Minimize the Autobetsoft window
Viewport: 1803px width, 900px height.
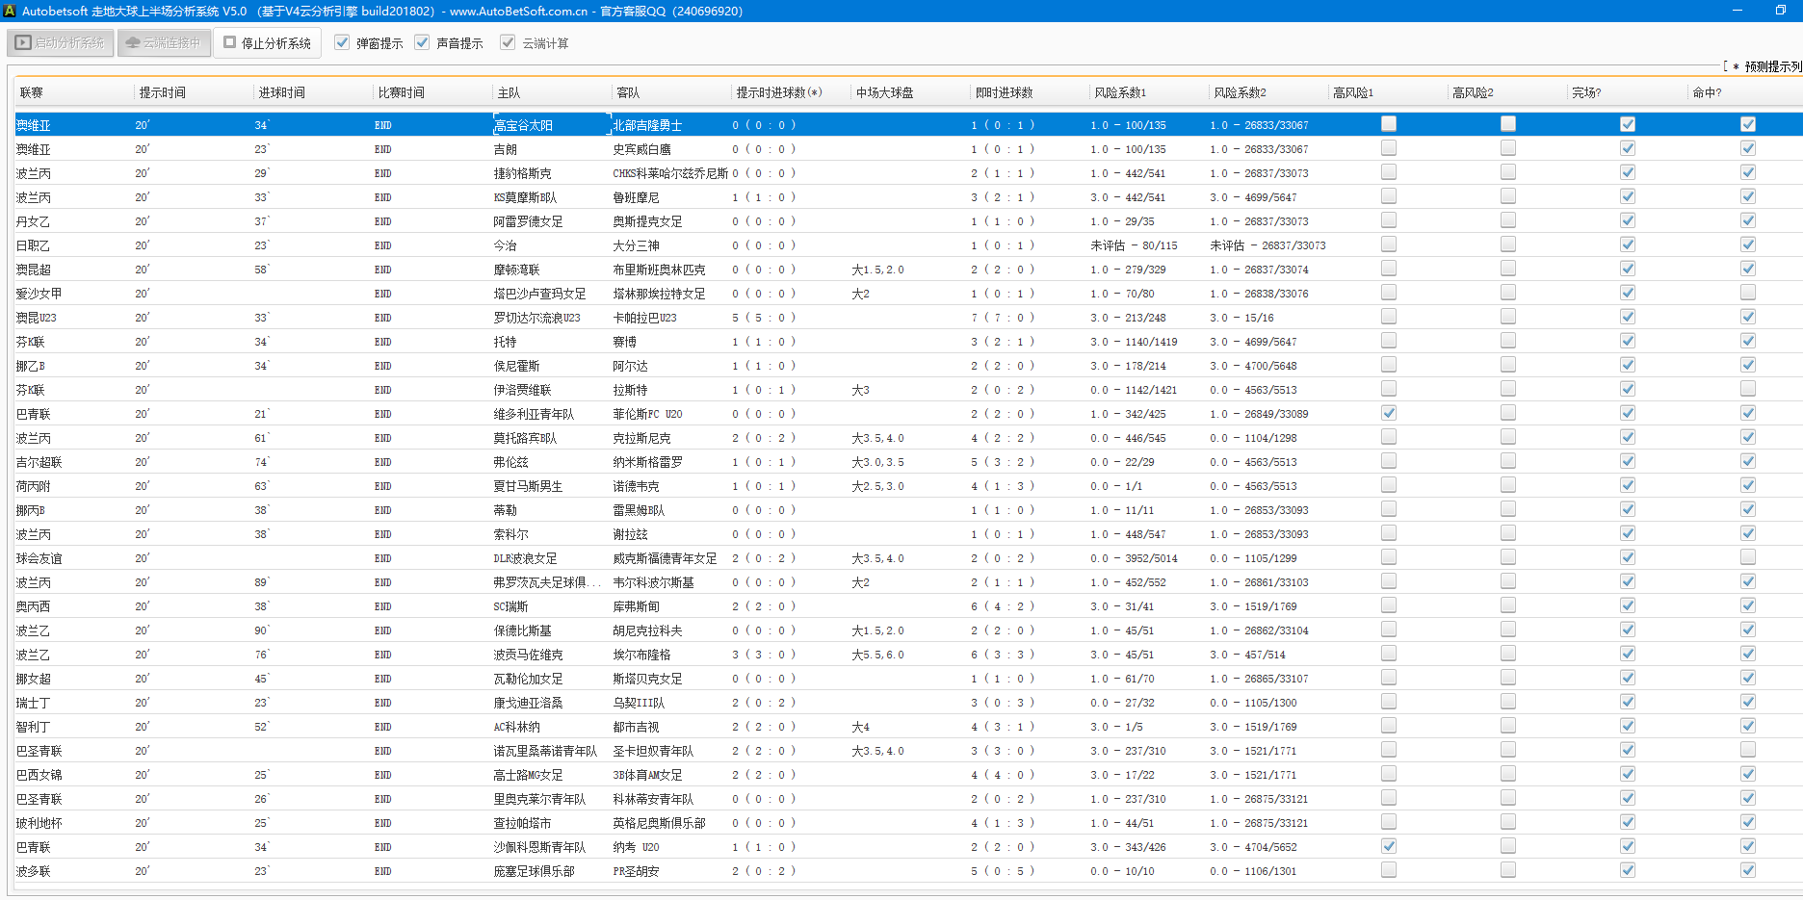[x=1738, y=11]
